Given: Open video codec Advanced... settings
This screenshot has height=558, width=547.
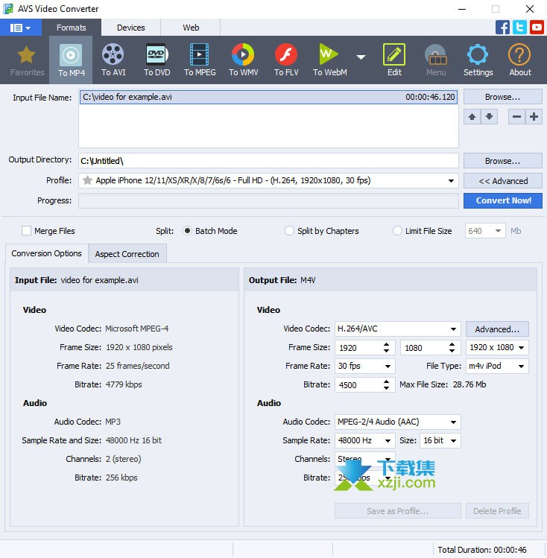Looking at the screenshot, I should [497, 329].
